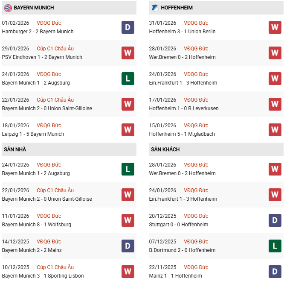Click the W badge for Union Berlin match
The height and width of the screenshot is (281, 284).
(275, 27)
